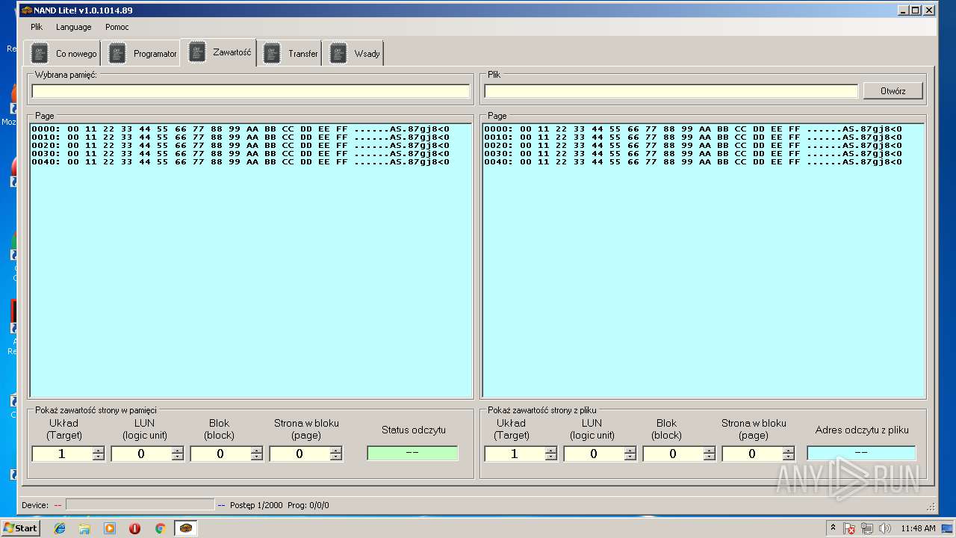This screenshot has height=538, width=956.
Task: Open media player from taskbar
Action: pyautogui.click(x=110, y=528)
